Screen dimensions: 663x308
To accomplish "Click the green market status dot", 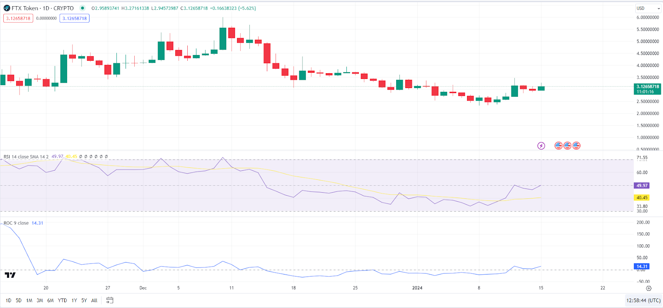I will coord(82,8).
